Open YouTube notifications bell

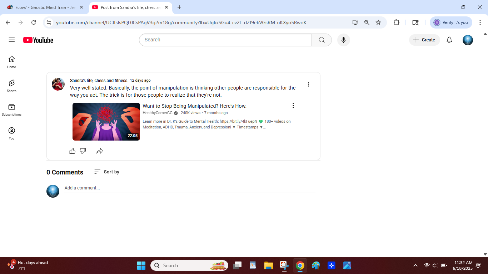[449, 40]
